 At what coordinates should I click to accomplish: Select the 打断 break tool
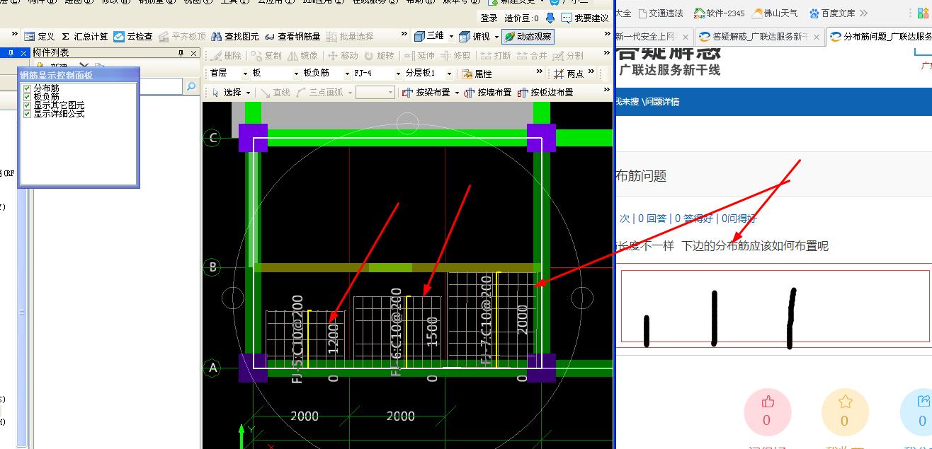click(496, 55)
